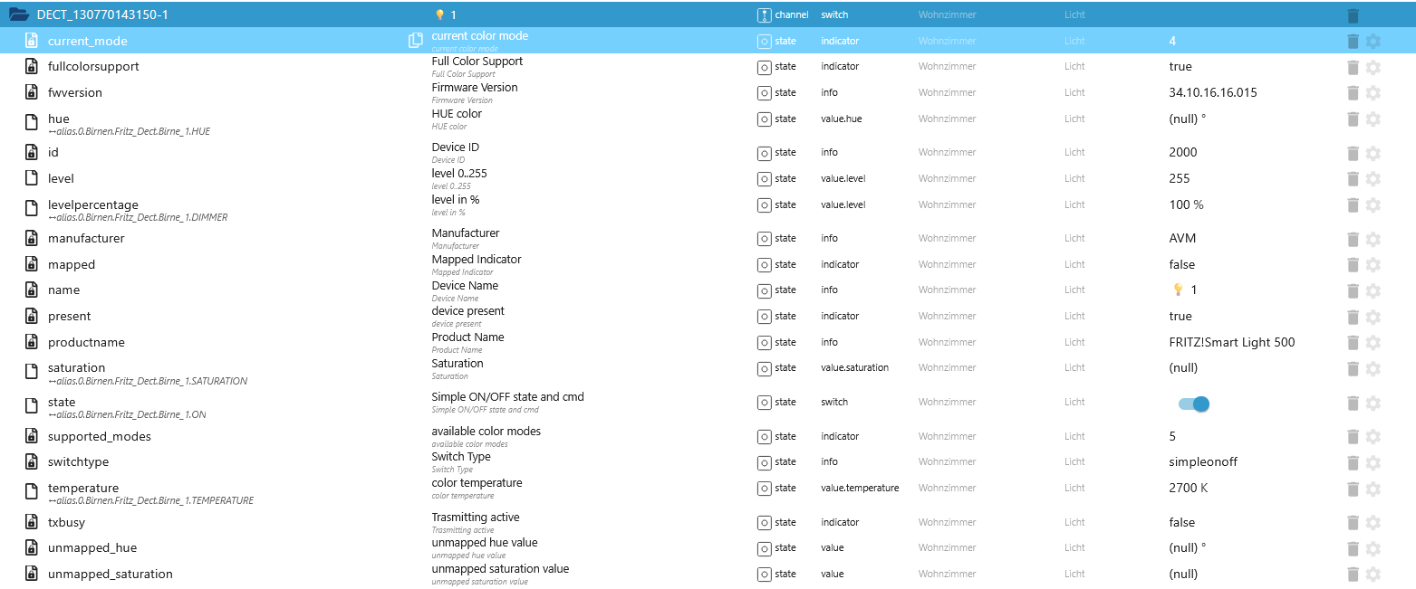The image size is (1416, 589).
Task: Click the present value true
Action: tap(1180, 316)
